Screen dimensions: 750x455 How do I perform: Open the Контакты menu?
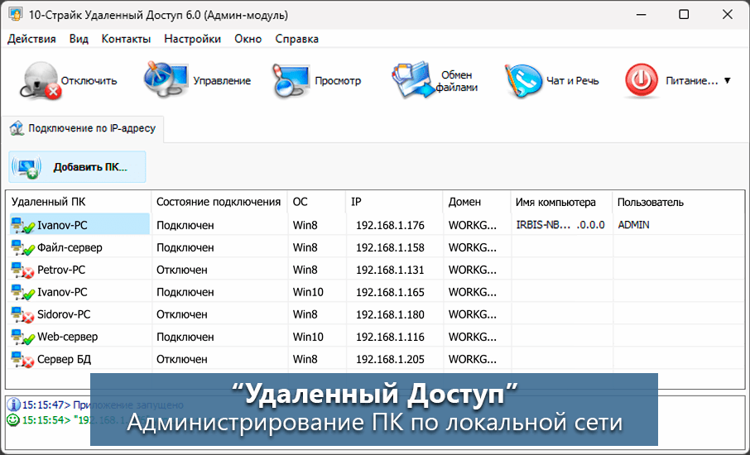126,39
